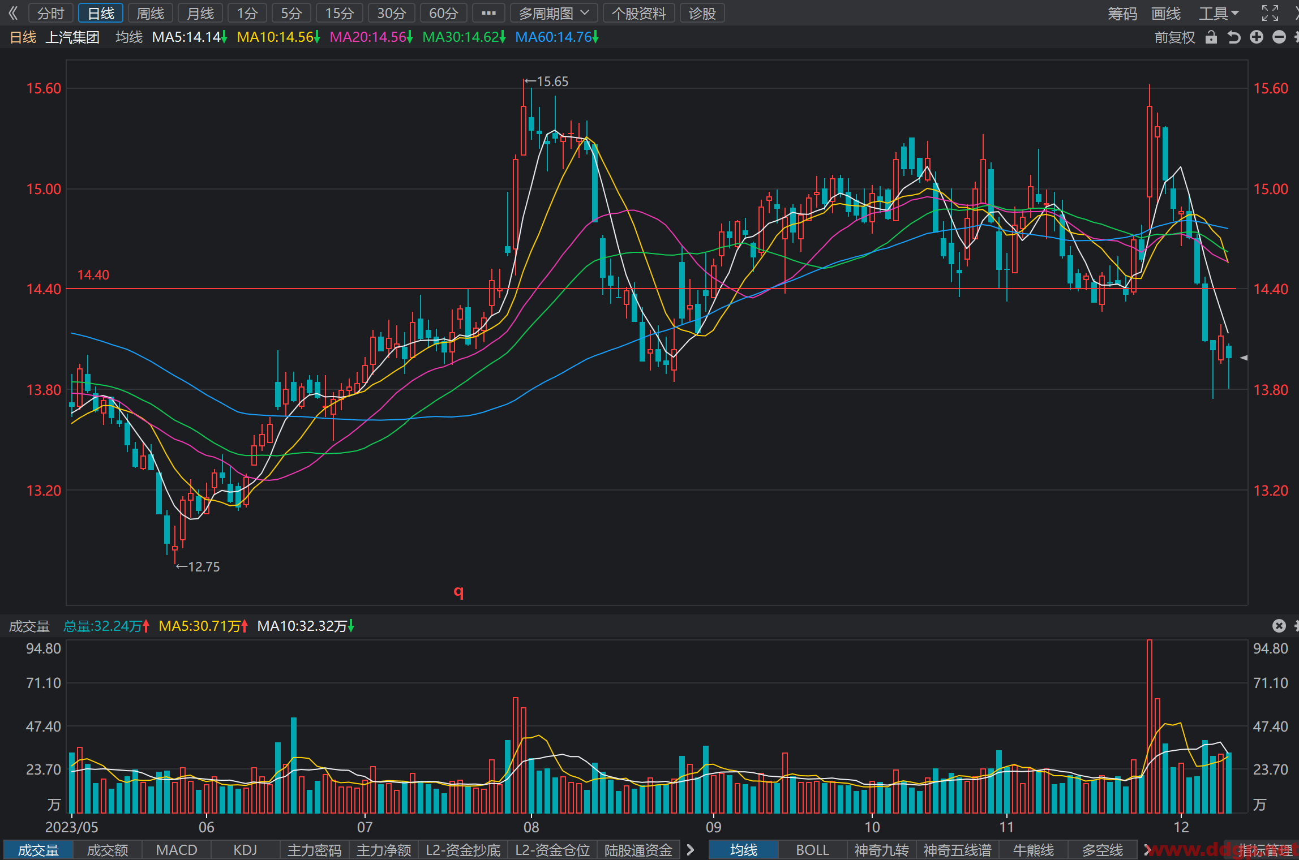Click the undo arrow icon

(1234, 37)
